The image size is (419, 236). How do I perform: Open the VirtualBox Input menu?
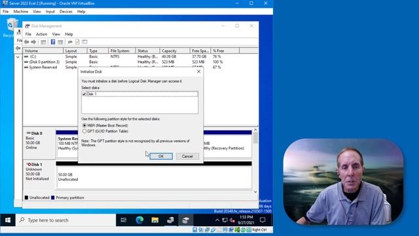[50, 12]
